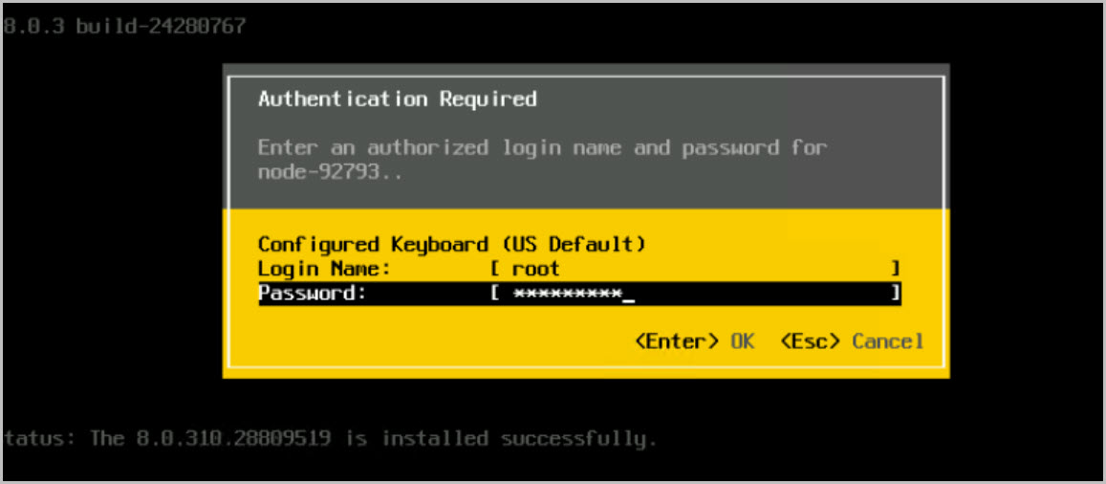
Task: Click the Login Name label
Action: pos(324,270)
